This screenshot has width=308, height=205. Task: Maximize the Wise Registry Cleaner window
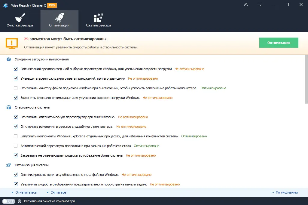click(287, 5)
